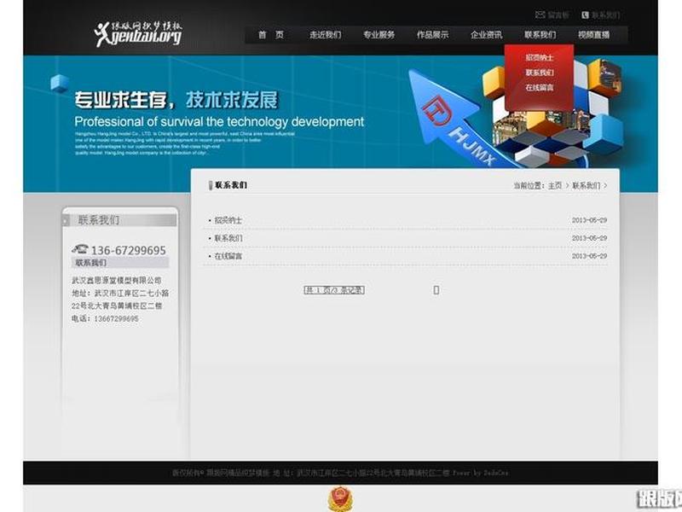
Task: Click the phone icon in the top-right bar
Action: click(x=585, y=15)
